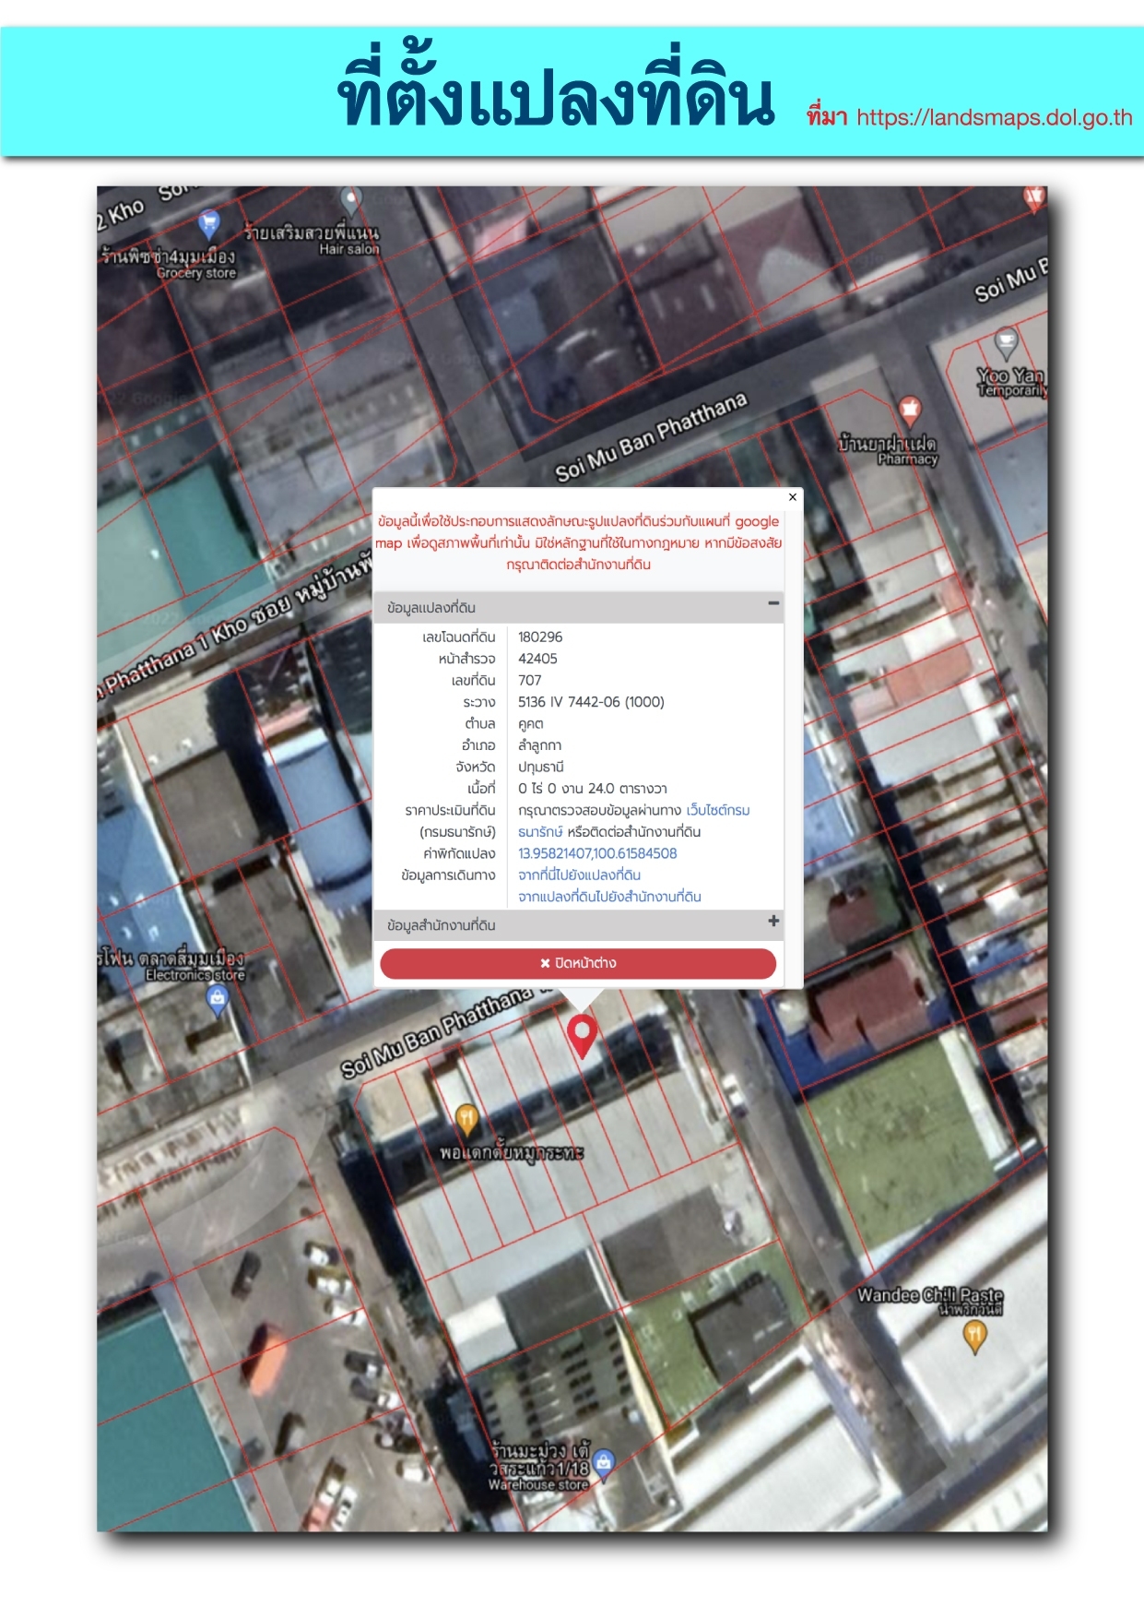Viewport: 1144px width, 1619px height.
Task: Click the จากแปลงที่ดินไปยังสำนักงานที่ดิน link
Action: pos(609,897)
